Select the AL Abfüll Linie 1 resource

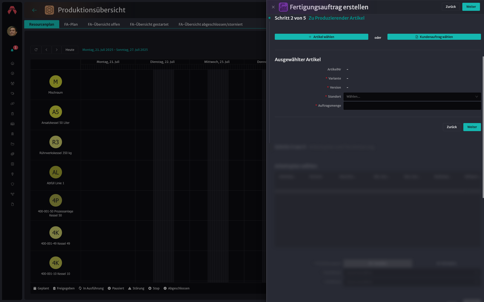pyautogui.click(x=55, y=172)
